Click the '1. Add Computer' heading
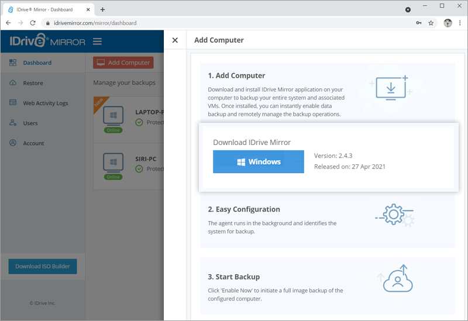 tap(236, 76)
